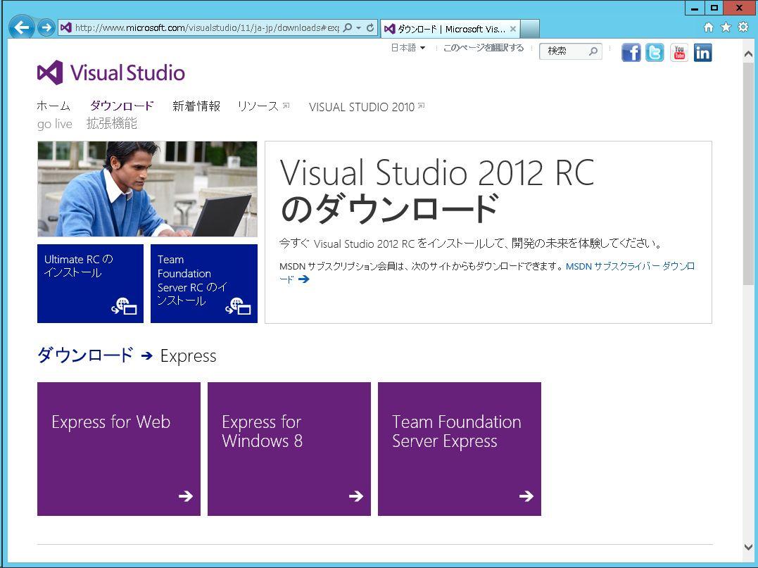Open the browser Home icon
The width and height of the screenshot is (758, 568).
(x=708, y=27)
